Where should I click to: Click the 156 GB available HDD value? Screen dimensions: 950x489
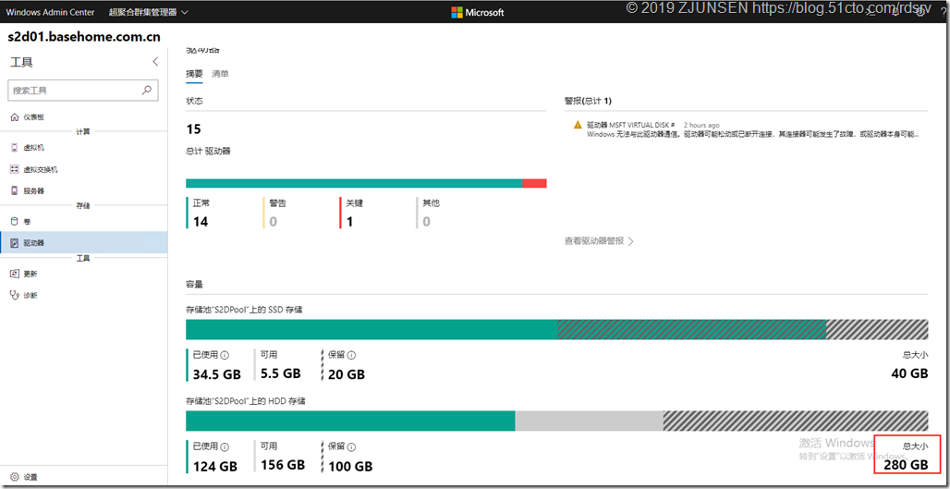pyautogui.click(x=283, y=465)
